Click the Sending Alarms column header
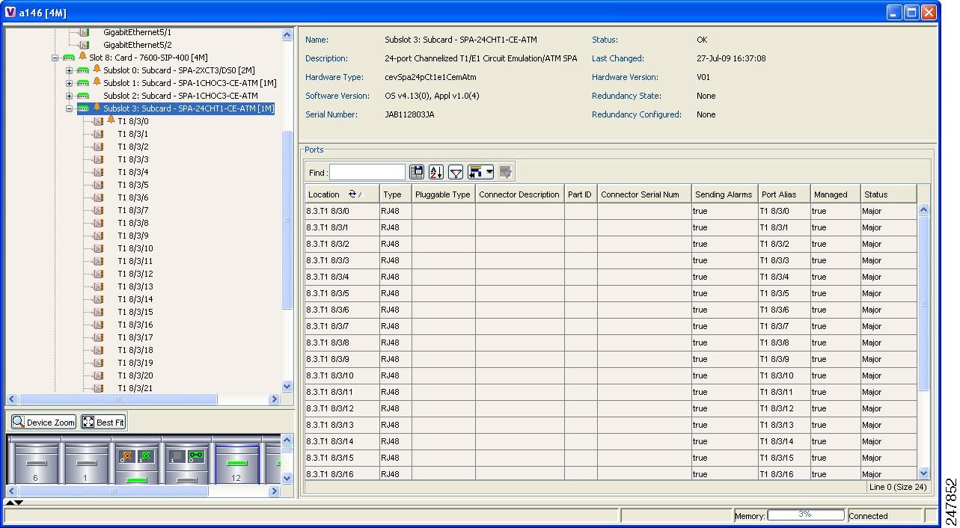960x528 pixels. click(724, 194)
